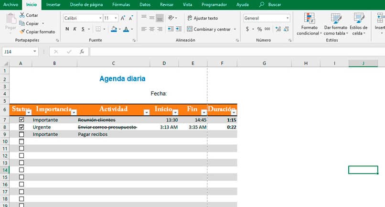Check the checkbox in row 12
Screen dimensions: 385x207
click(x=21, y=156)
